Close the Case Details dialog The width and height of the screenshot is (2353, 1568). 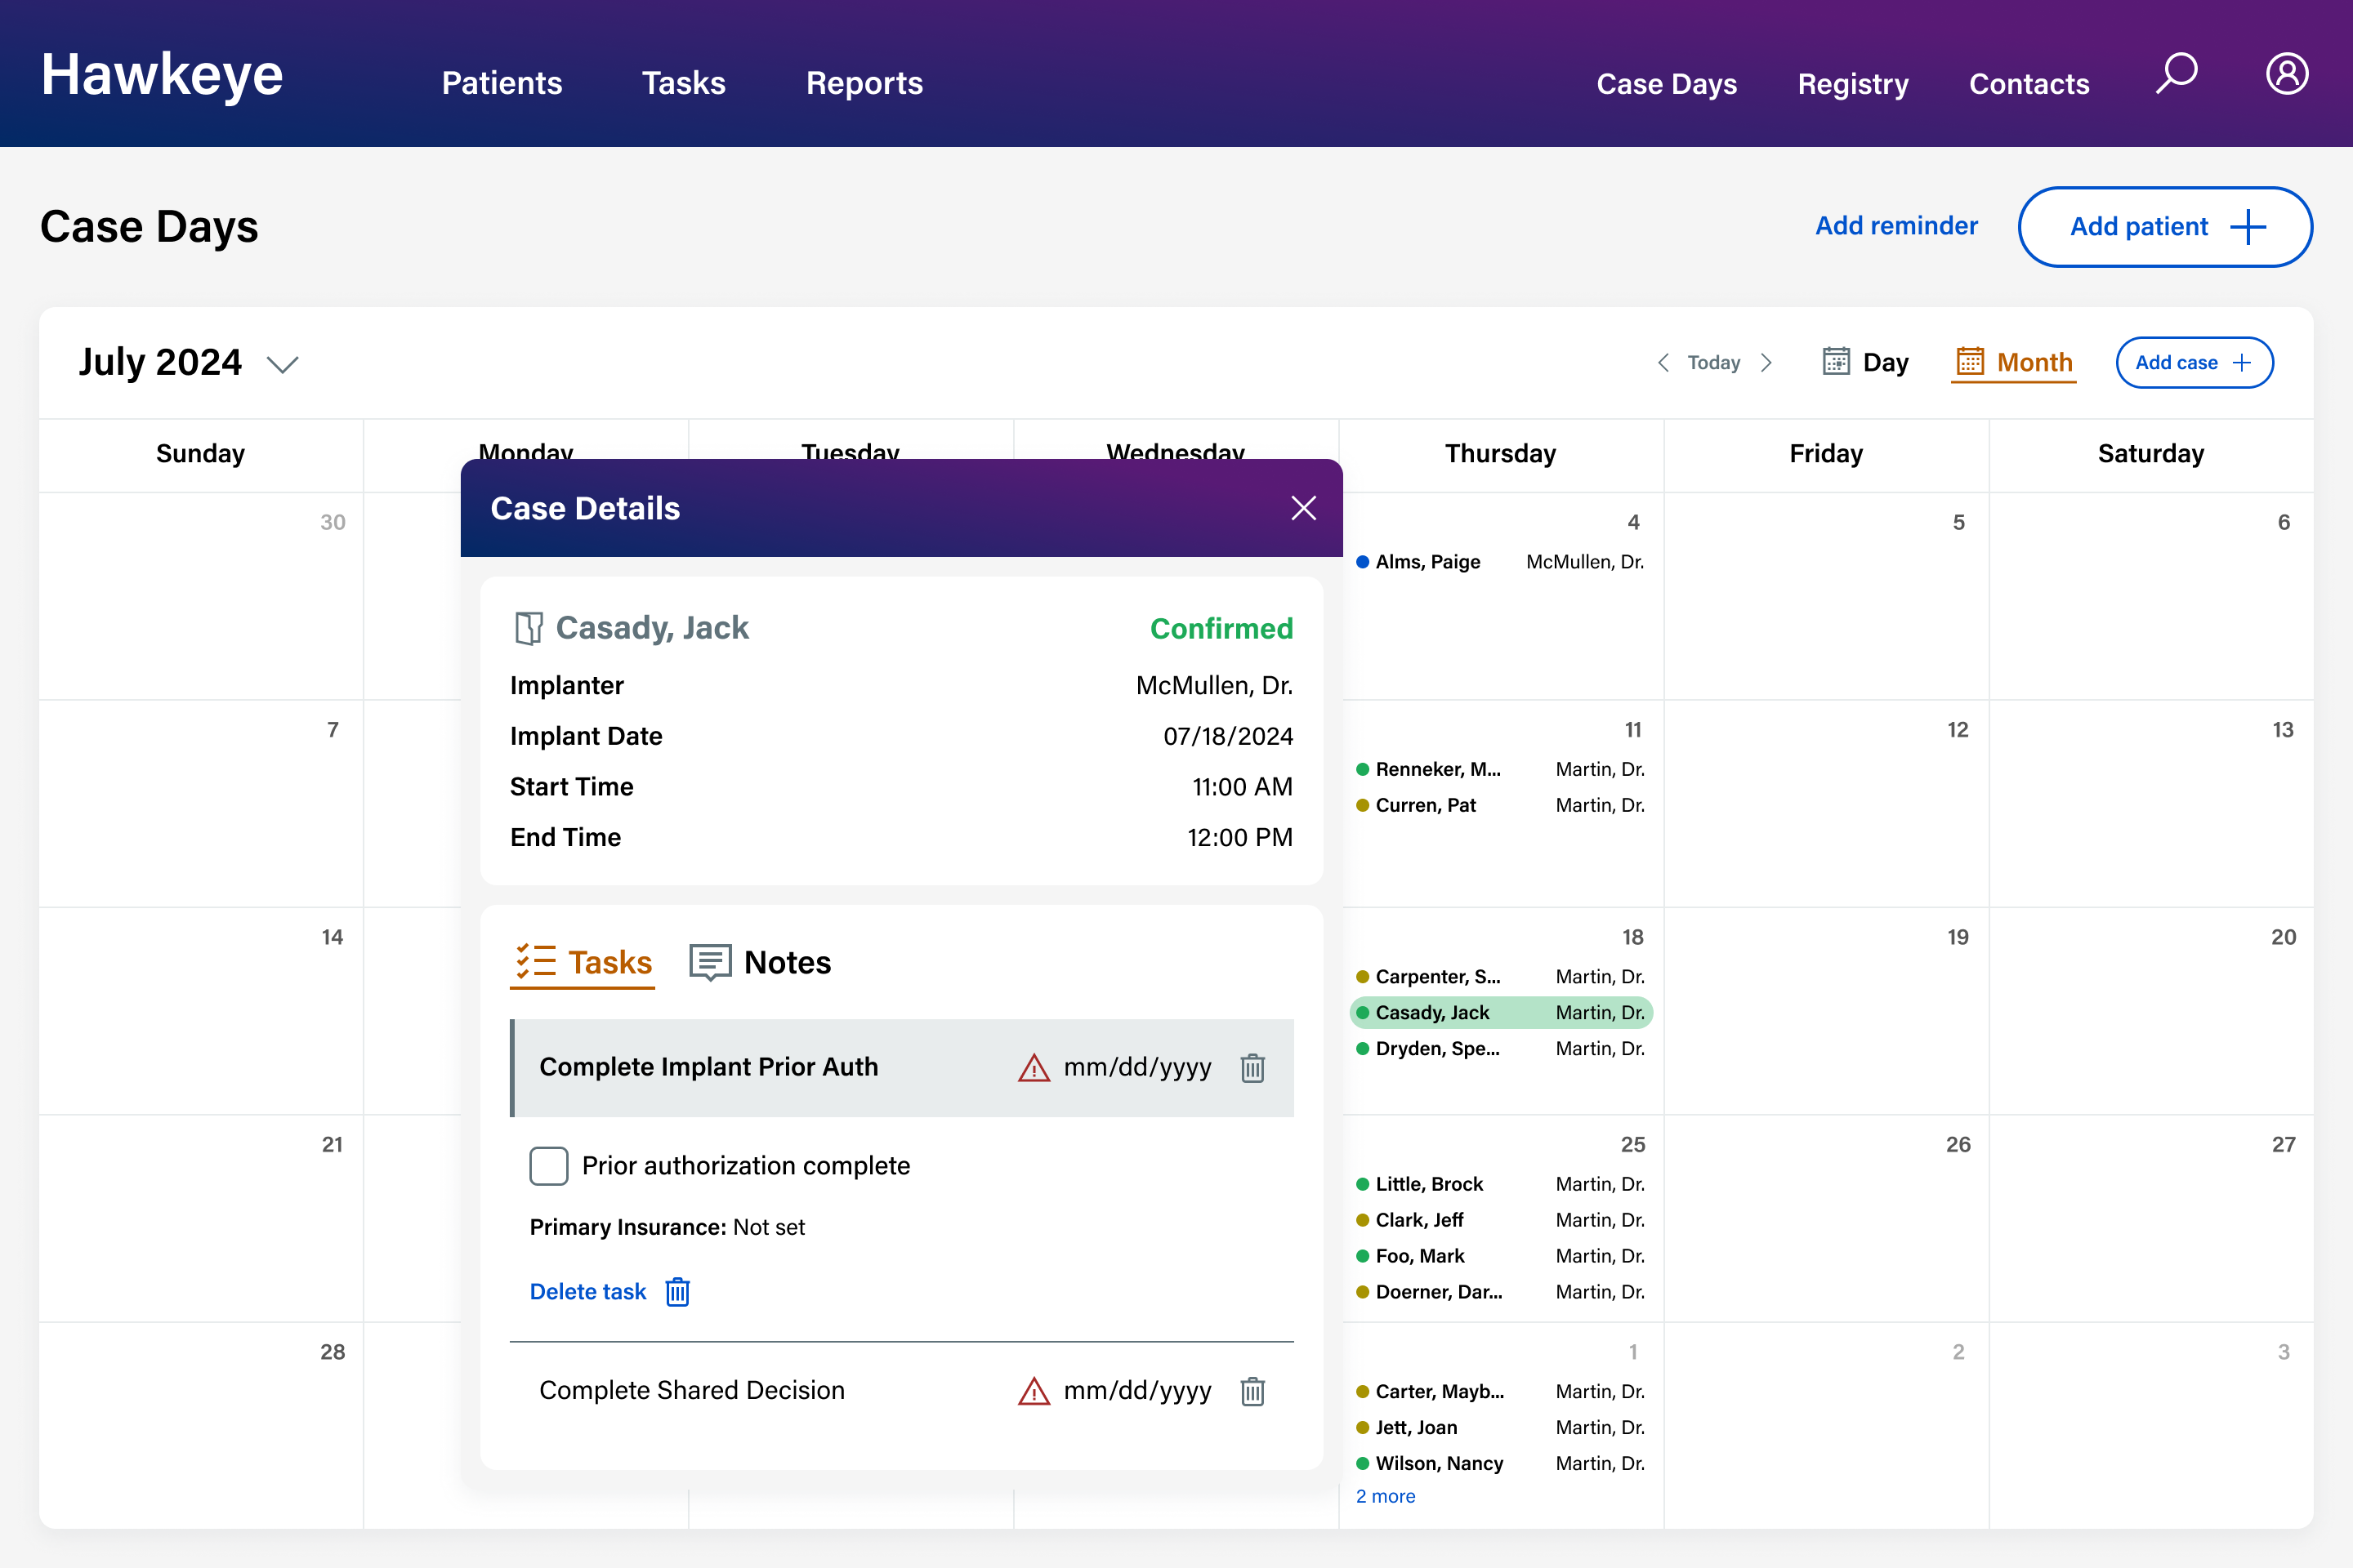[x=1302, y=508]
